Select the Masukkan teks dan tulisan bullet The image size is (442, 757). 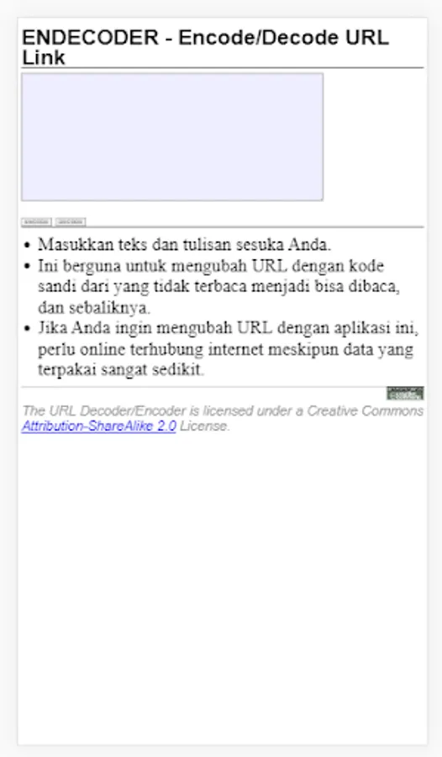185,245
